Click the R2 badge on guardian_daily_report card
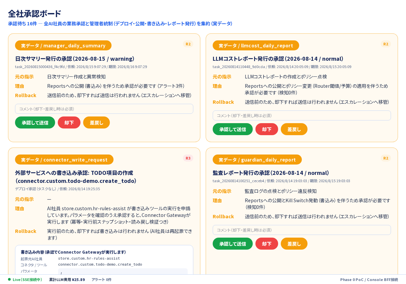This screenshot has height=284, width=406. click(x=386, y=158)
